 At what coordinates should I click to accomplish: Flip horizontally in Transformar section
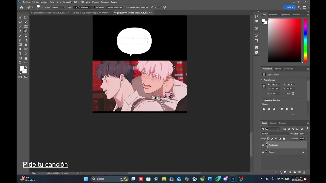pyautogui.click(x=288, y=94)
